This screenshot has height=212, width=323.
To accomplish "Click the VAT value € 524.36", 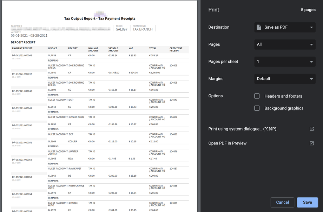I will pyautogui.click(x=133, y=73).
